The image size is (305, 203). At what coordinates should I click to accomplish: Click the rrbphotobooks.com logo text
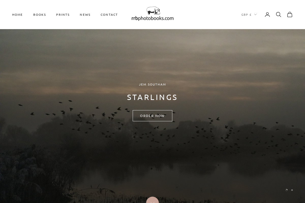tap(152, 18)
